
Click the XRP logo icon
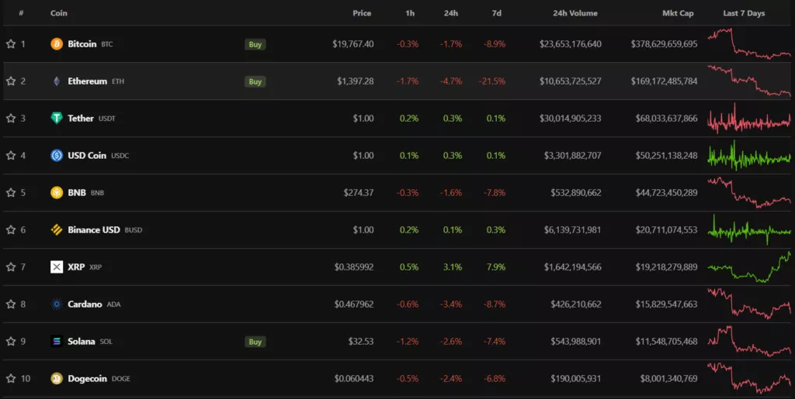[57, 267]
